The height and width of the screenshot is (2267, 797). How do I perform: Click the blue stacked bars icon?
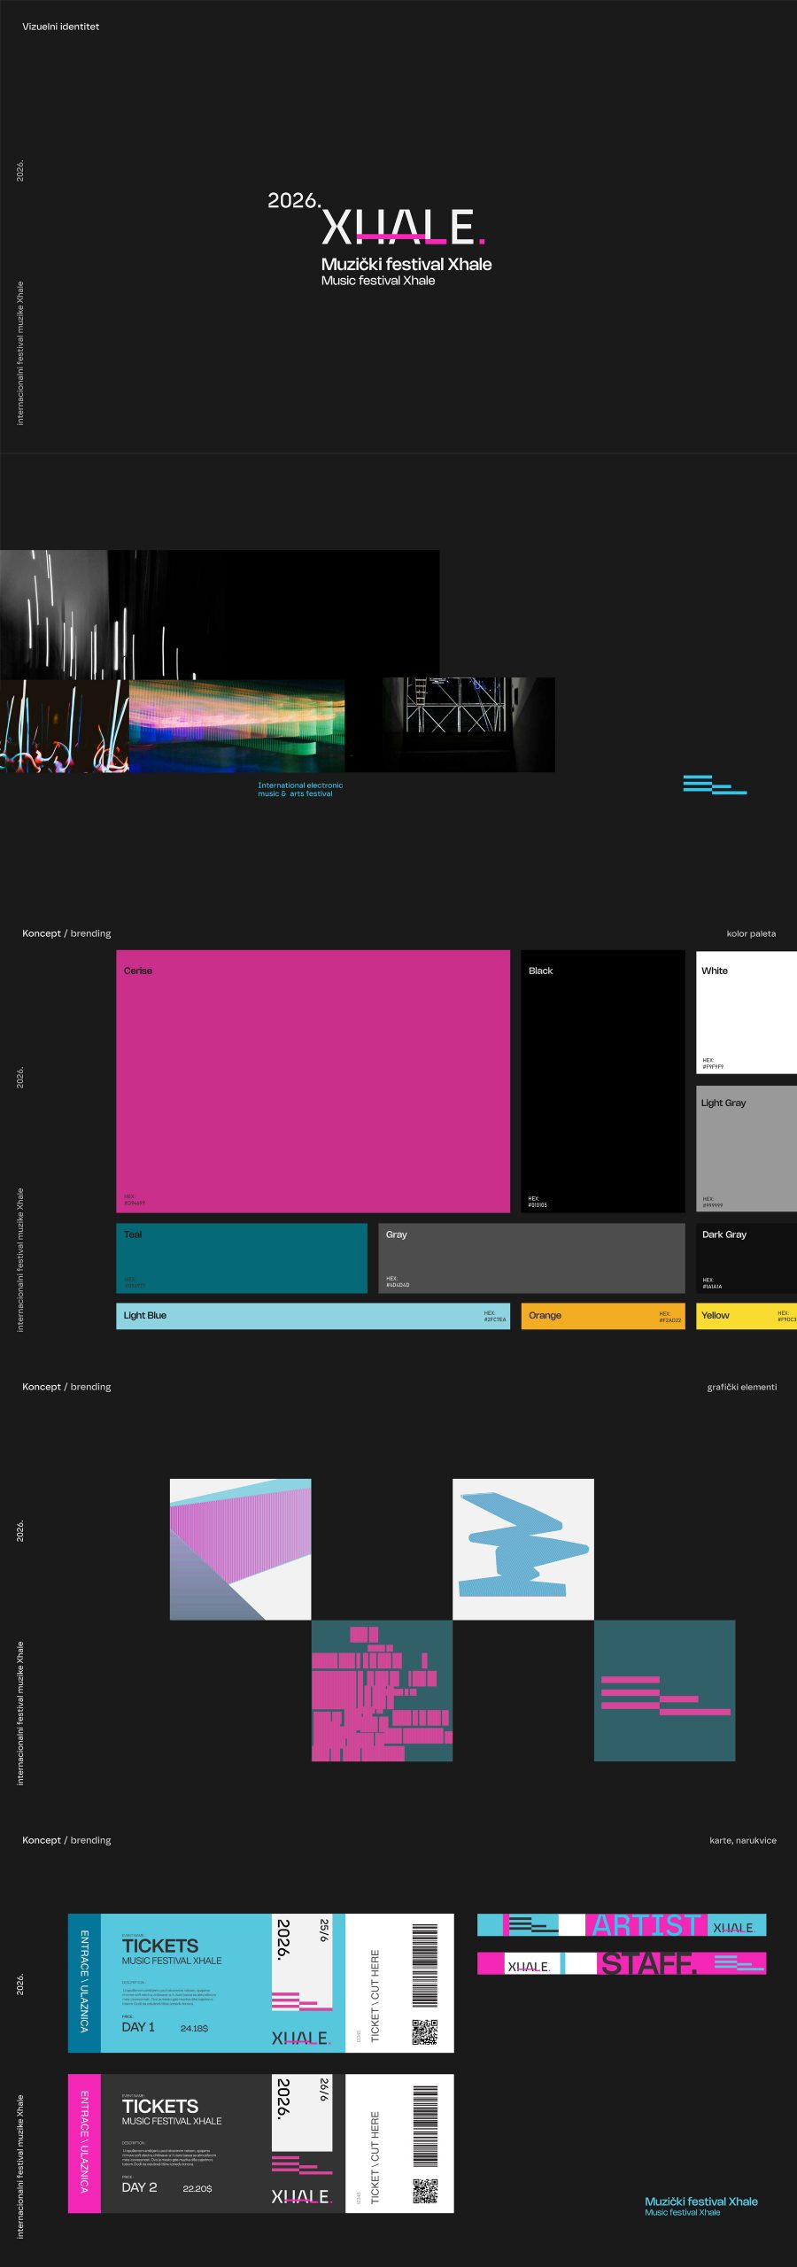(714, 785)
